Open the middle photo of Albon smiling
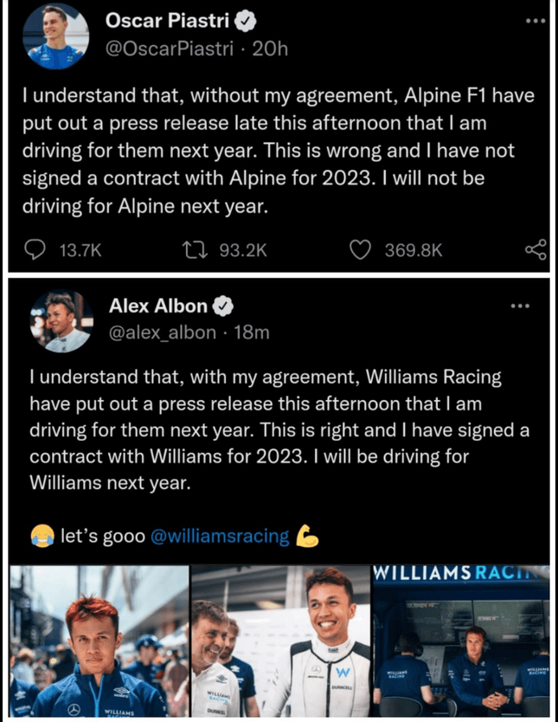Viewport: 558px width, 722px height. [281, 641]
